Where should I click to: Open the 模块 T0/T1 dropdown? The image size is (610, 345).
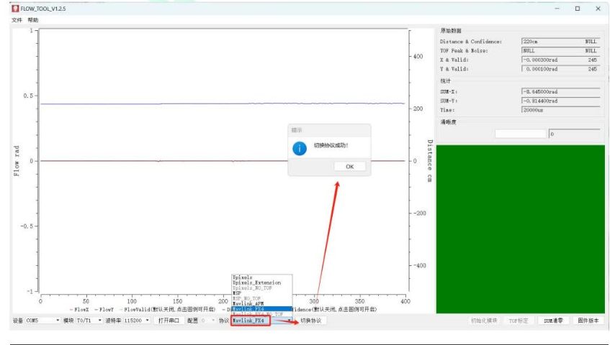click(x=89, y=321)
